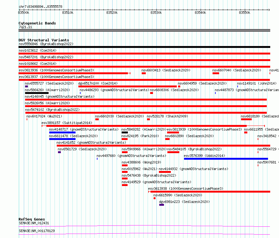Click the esv3613936 (1000GenomesConsortiumPhase3) label

coord(56,70)
